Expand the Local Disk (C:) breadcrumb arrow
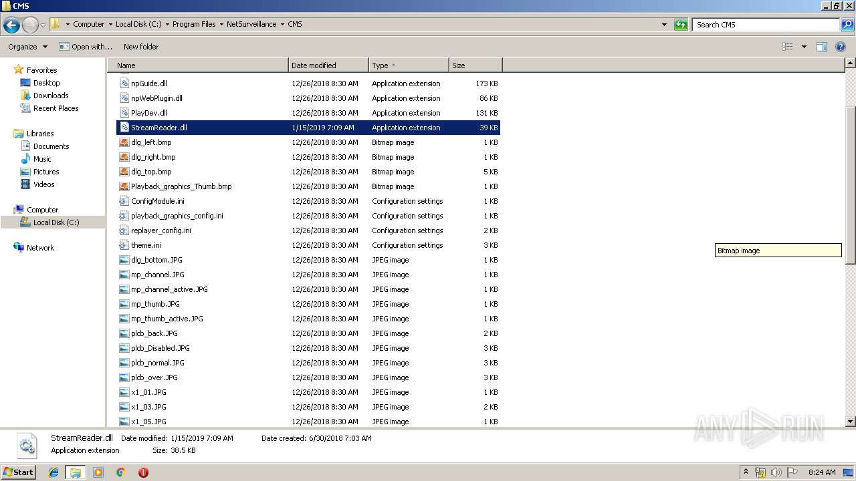Viewport: 856px width, 481px height. click(167, 24)
